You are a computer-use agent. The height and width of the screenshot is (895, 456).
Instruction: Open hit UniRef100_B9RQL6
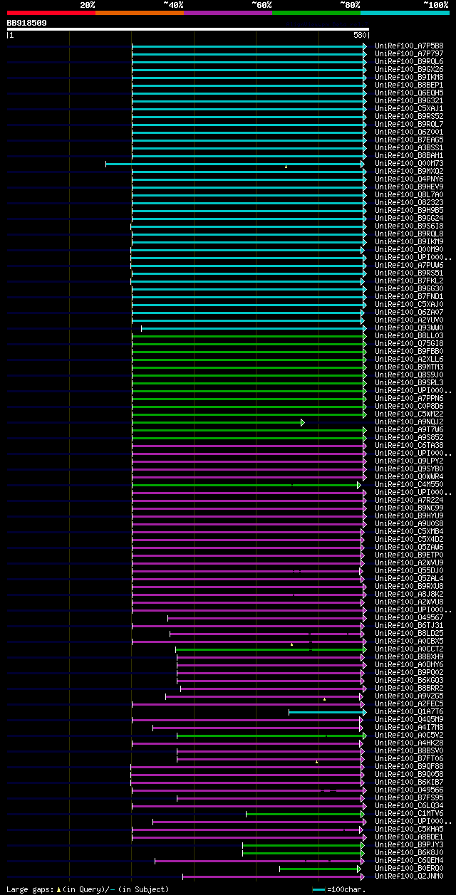(x=409, y=61)
